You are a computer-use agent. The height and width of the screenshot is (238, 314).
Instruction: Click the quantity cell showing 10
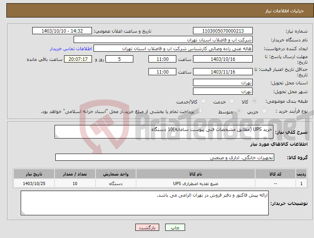click(75, 183)
